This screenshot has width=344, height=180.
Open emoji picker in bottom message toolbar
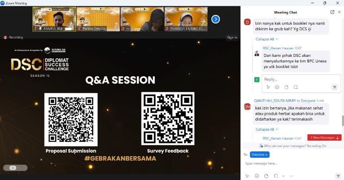(257, 176)
